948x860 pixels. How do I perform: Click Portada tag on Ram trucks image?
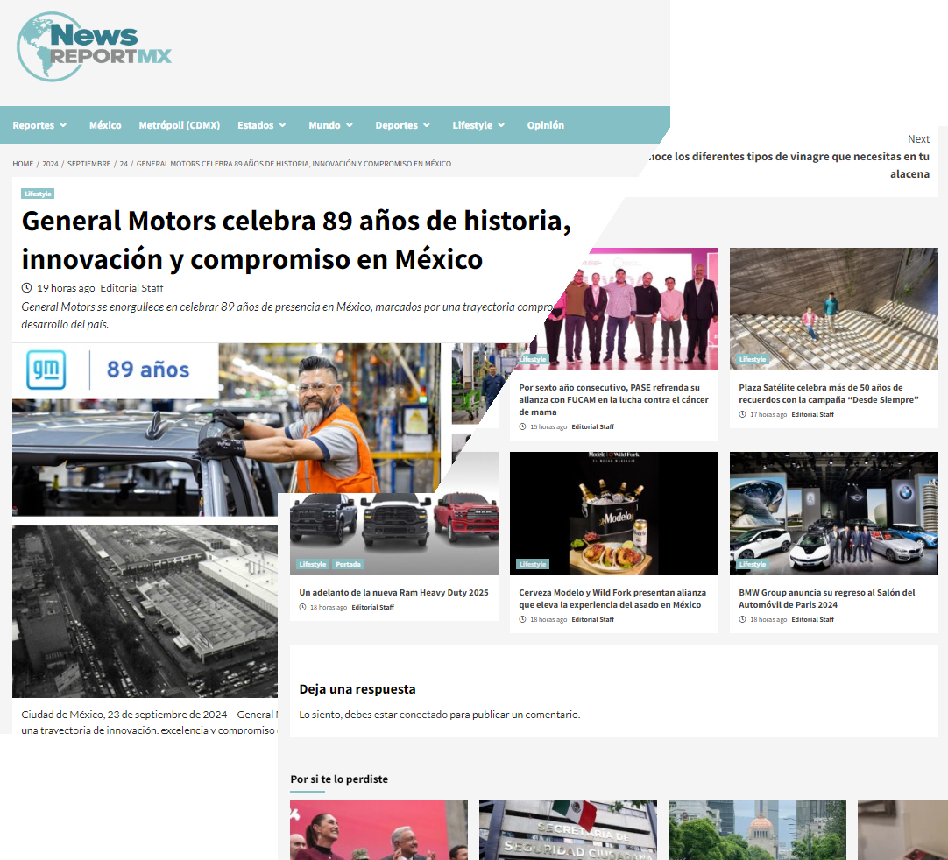click(348, 565)
